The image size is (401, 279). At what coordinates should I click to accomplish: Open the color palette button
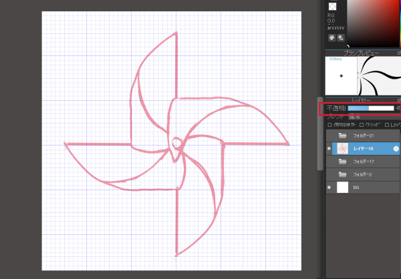click(x=332, y=38)
